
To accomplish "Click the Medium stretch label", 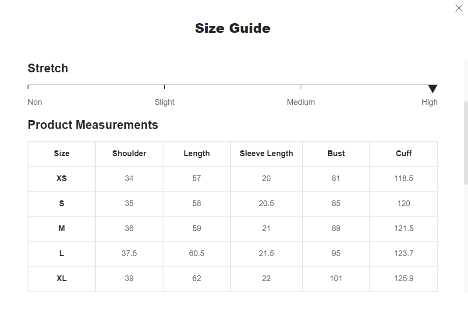I will click(x=301, y=102).
